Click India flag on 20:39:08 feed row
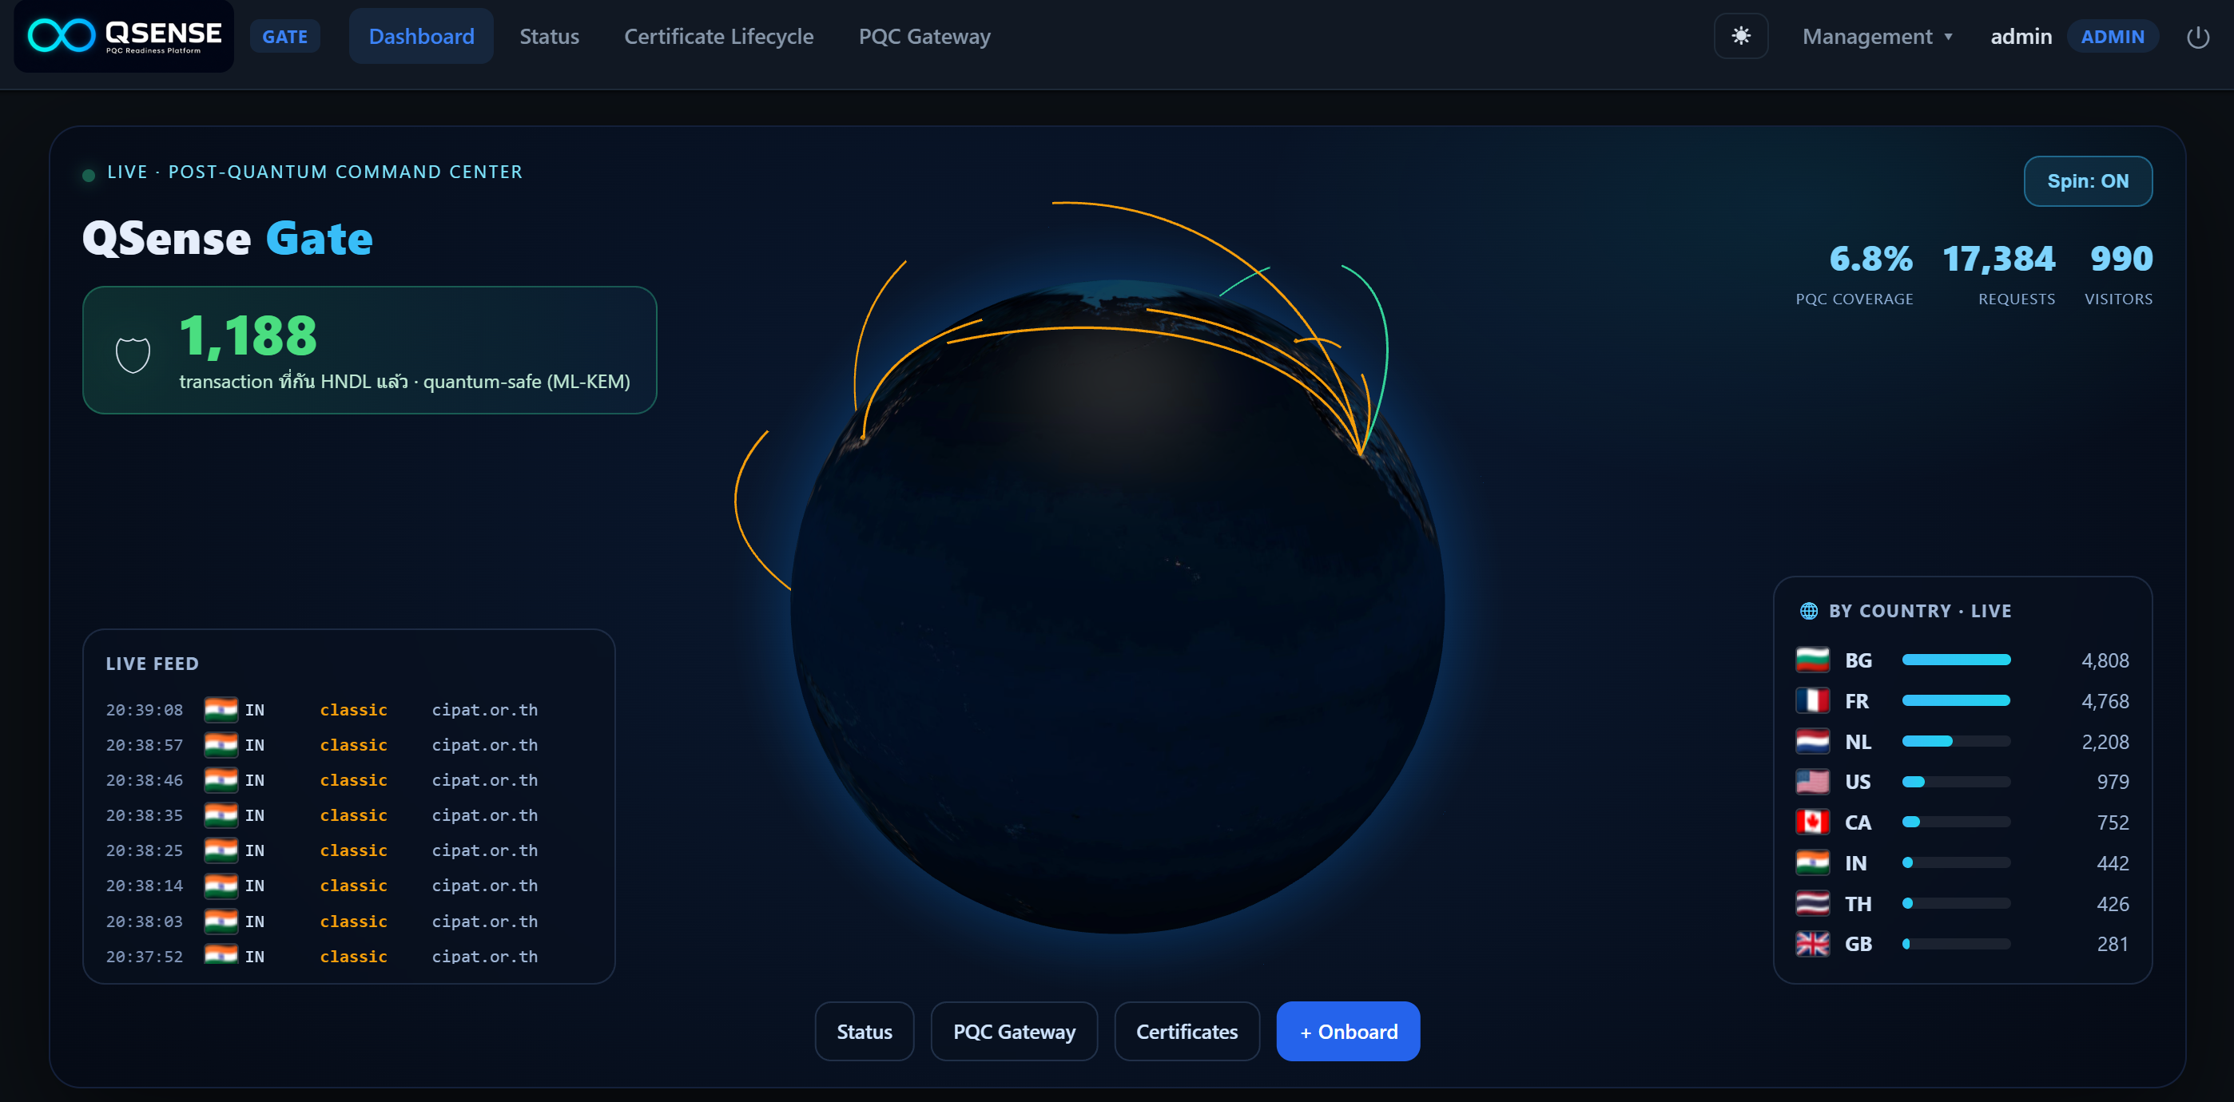This screenshot has width=2234, height=1102. pyautogui.click(x=221, y=709)
